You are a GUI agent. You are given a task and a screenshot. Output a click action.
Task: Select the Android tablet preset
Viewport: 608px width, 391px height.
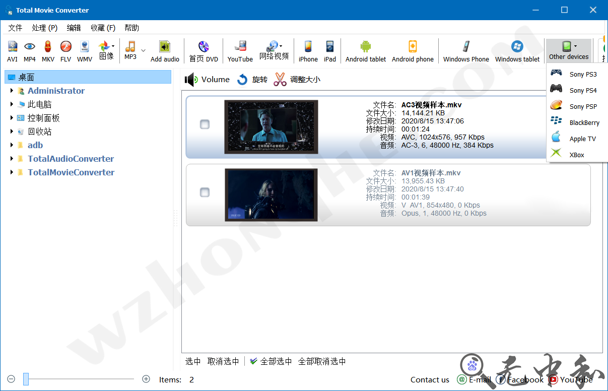point(365,50)
